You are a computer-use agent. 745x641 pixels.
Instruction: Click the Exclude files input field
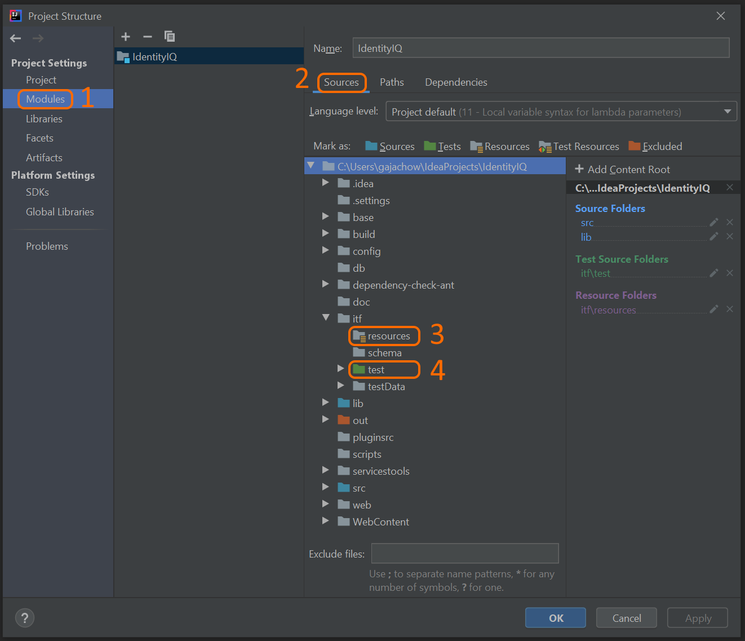click(x=465, y=554)
